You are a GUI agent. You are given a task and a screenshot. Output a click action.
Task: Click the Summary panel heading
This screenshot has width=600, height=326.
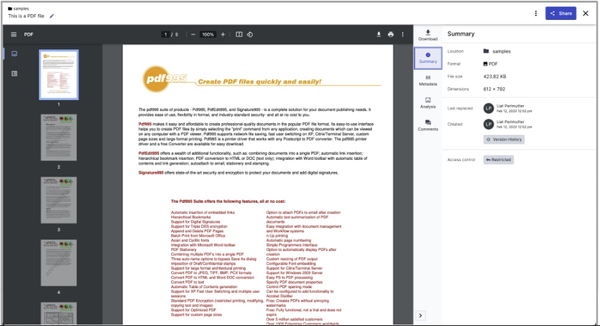click(461, 34)
